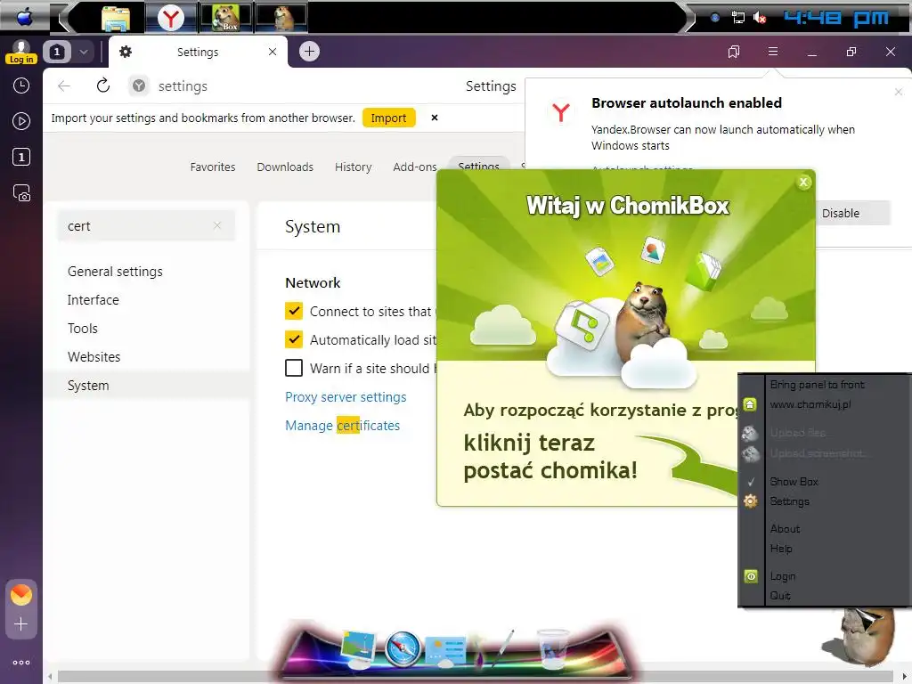Open the Yandex Browser hamburger menu

click(773, 52)
